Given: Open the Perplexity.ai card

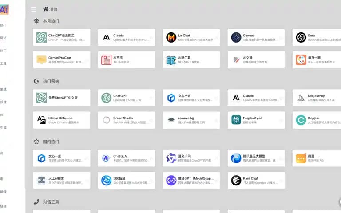Looking at the screenshot, I should point(256,120).
